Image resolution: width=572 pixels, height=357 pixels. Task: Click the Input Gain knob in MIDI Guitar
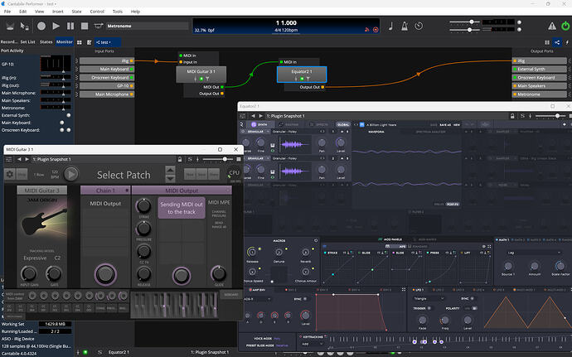(x=28, y=274)
